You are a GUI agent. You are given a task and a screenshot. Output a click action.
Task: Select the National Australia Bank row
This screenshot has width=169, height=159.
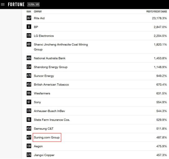(x=97, y=58)
